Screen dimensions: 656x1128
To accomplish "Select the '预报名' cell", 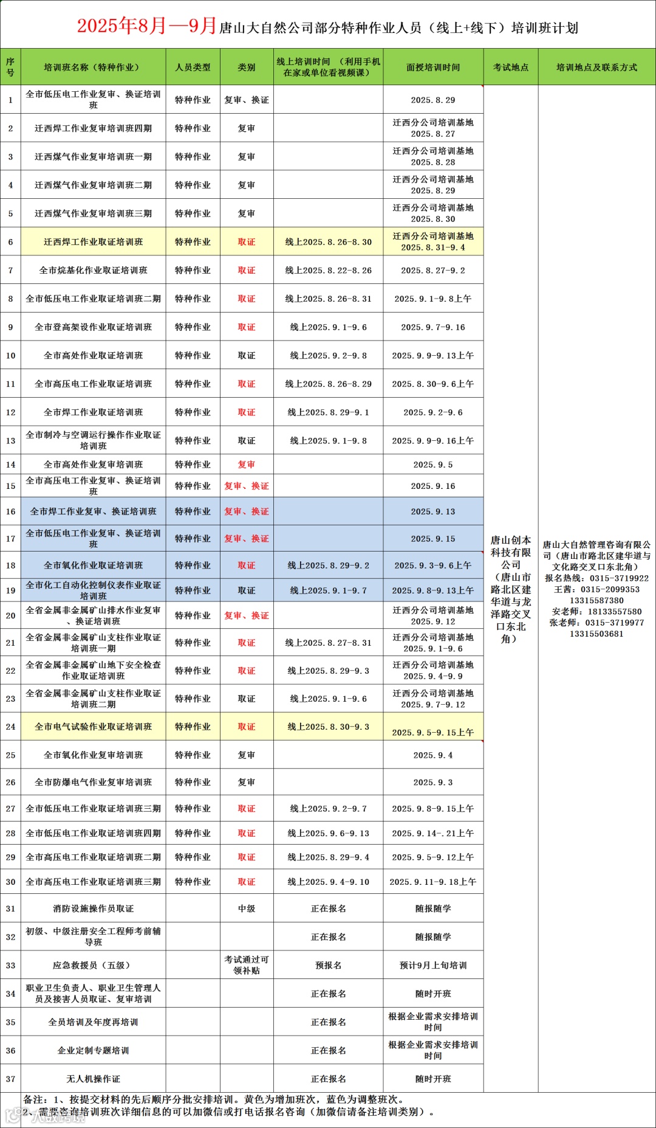I will click(x=328, y=965).
